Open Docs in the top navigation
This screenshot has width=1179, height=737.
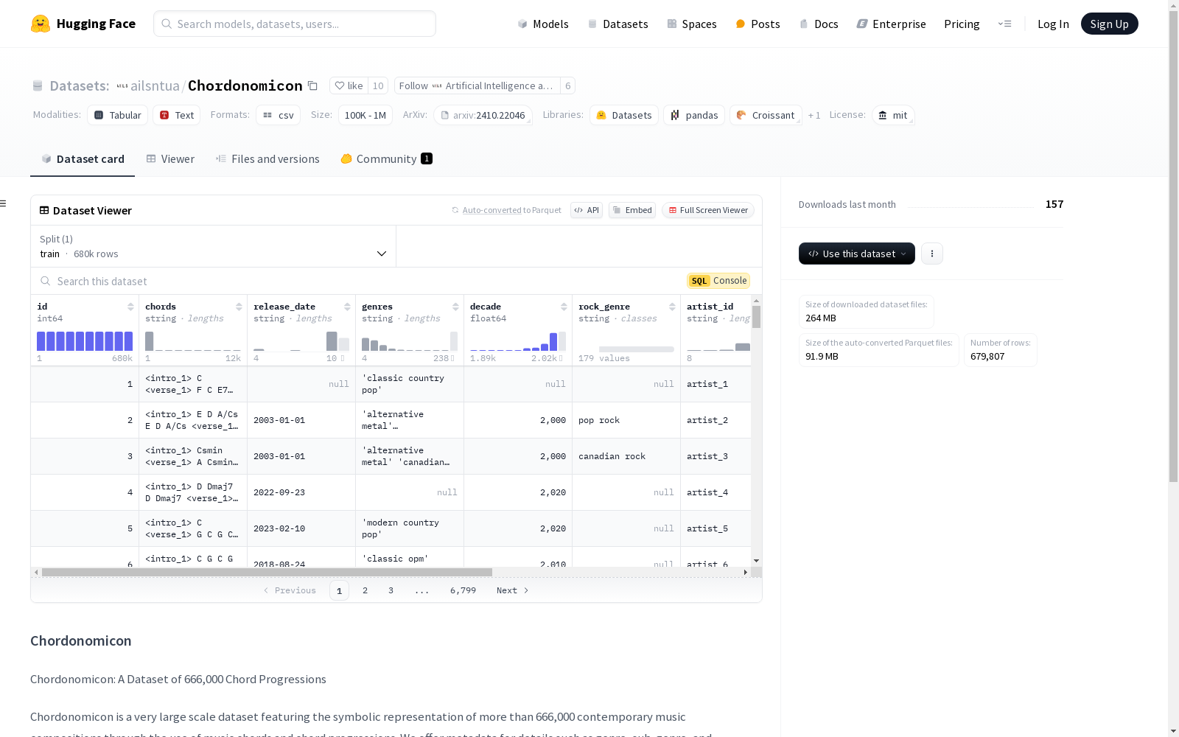(819, 24)
